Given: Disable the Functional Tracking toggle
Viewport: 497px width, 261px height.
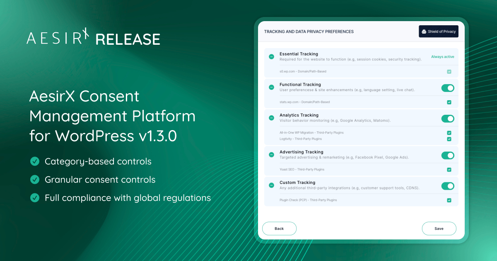Looking at the screenshot, I should pyautogui.click(x=447, y=88).
